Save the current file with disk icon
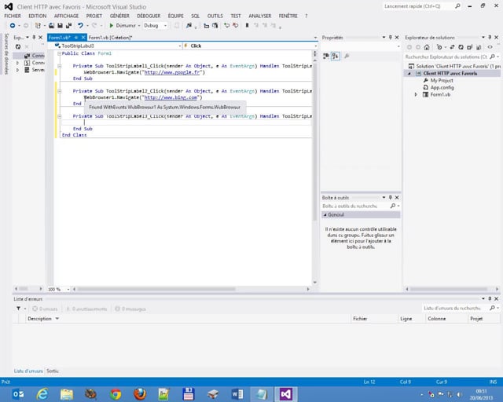Image resolution: width=503 pixels, height=402 pixels. click(60, 25)
